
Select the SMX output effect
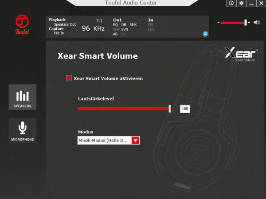pos(133,25)
